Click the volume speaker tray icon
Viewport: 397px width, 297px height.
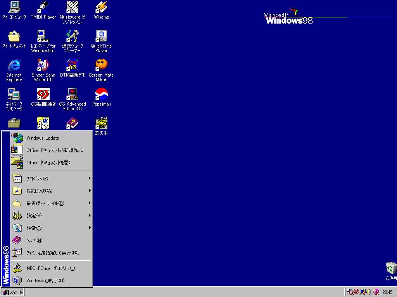pos(369,292)
